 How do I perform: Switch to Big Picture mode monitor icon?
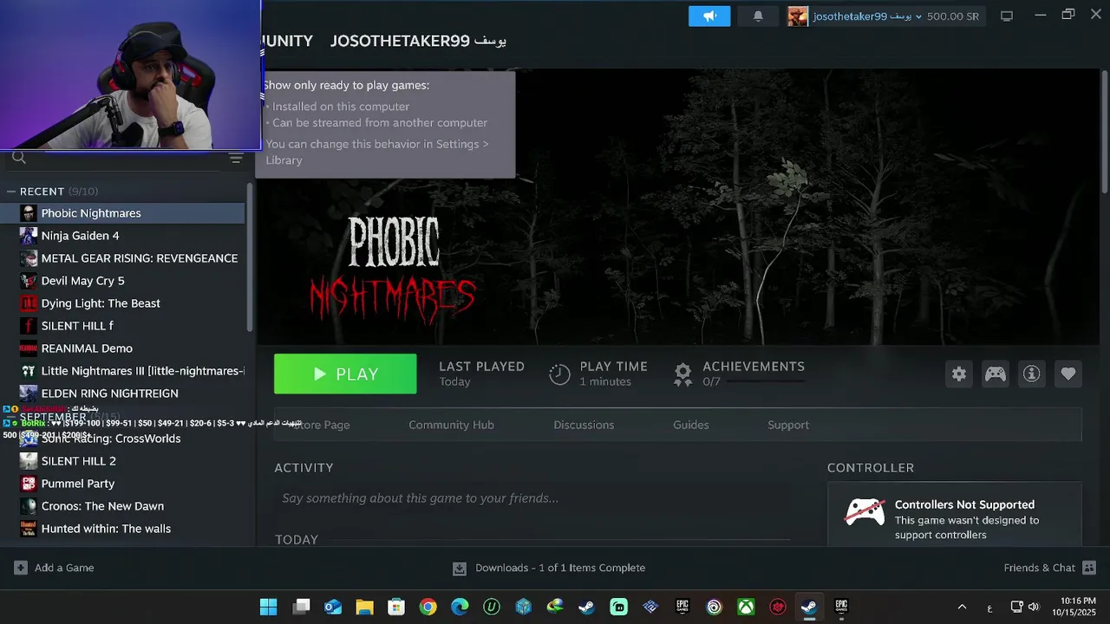pos(1007,16)
